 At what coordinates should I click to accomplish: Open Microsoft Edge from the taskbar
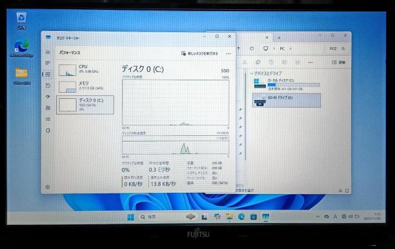tap(241, 217)
